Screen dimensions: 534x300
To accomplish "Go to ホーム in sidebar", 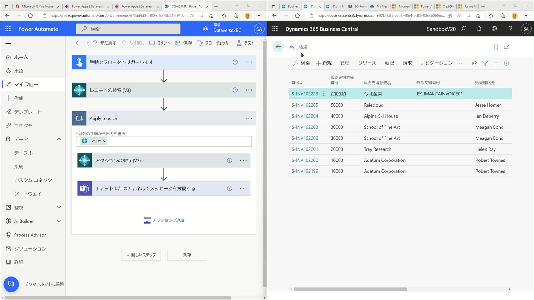I will tap(21, 57).
